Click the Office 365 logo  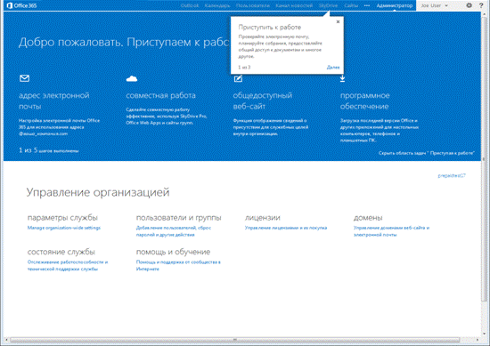pos(21,5)
